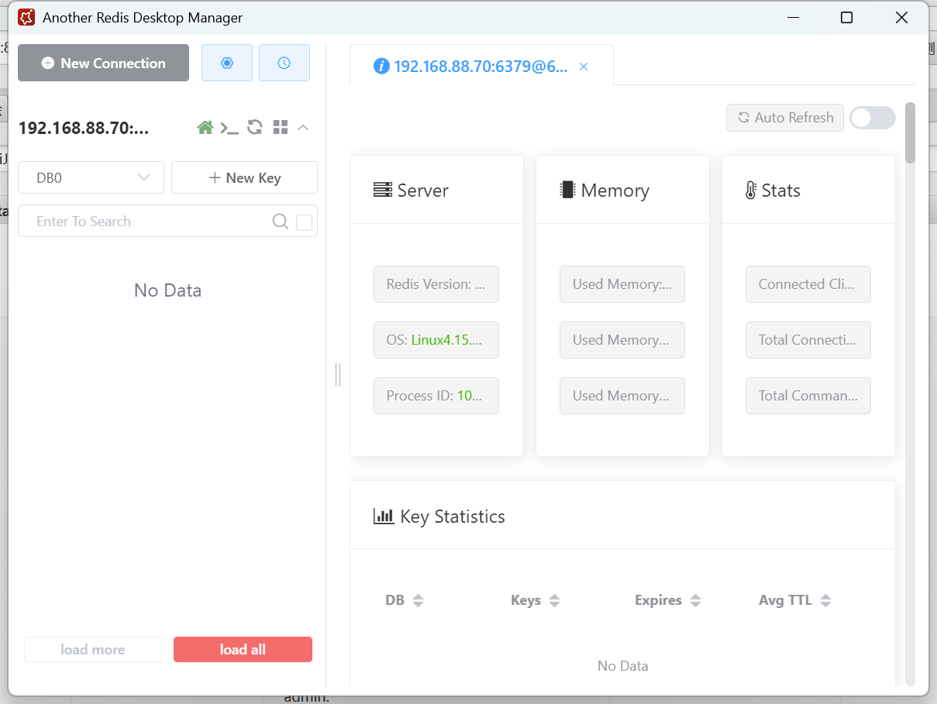Collapse the 192.168.88.70 connection chevron

[x=303, y=128]
